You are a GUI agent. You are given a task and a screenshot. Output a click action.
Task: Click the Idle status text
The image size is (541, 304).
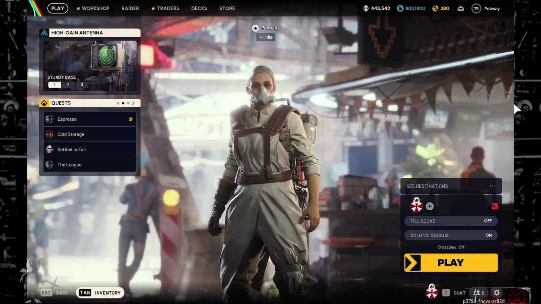tap(269, 37)
